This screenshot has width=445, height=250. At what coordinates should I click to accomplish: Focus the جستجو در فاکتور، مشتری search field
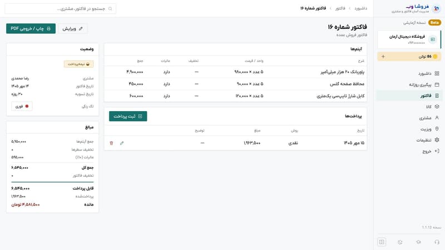(x=61, y=9)
